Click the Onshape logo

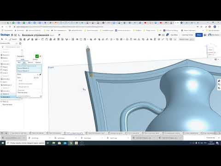click(x=5, y=35)
